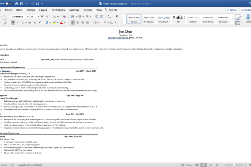Apply multilevel list
The image size is (251, 167).
[x=87, y=16]
